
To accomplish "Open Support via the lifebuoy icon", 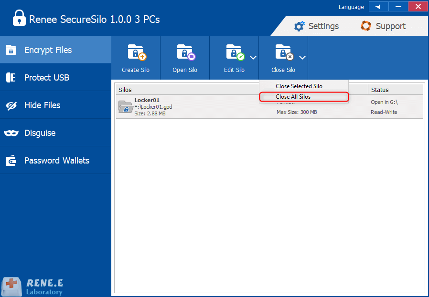I will click(366, 26).
